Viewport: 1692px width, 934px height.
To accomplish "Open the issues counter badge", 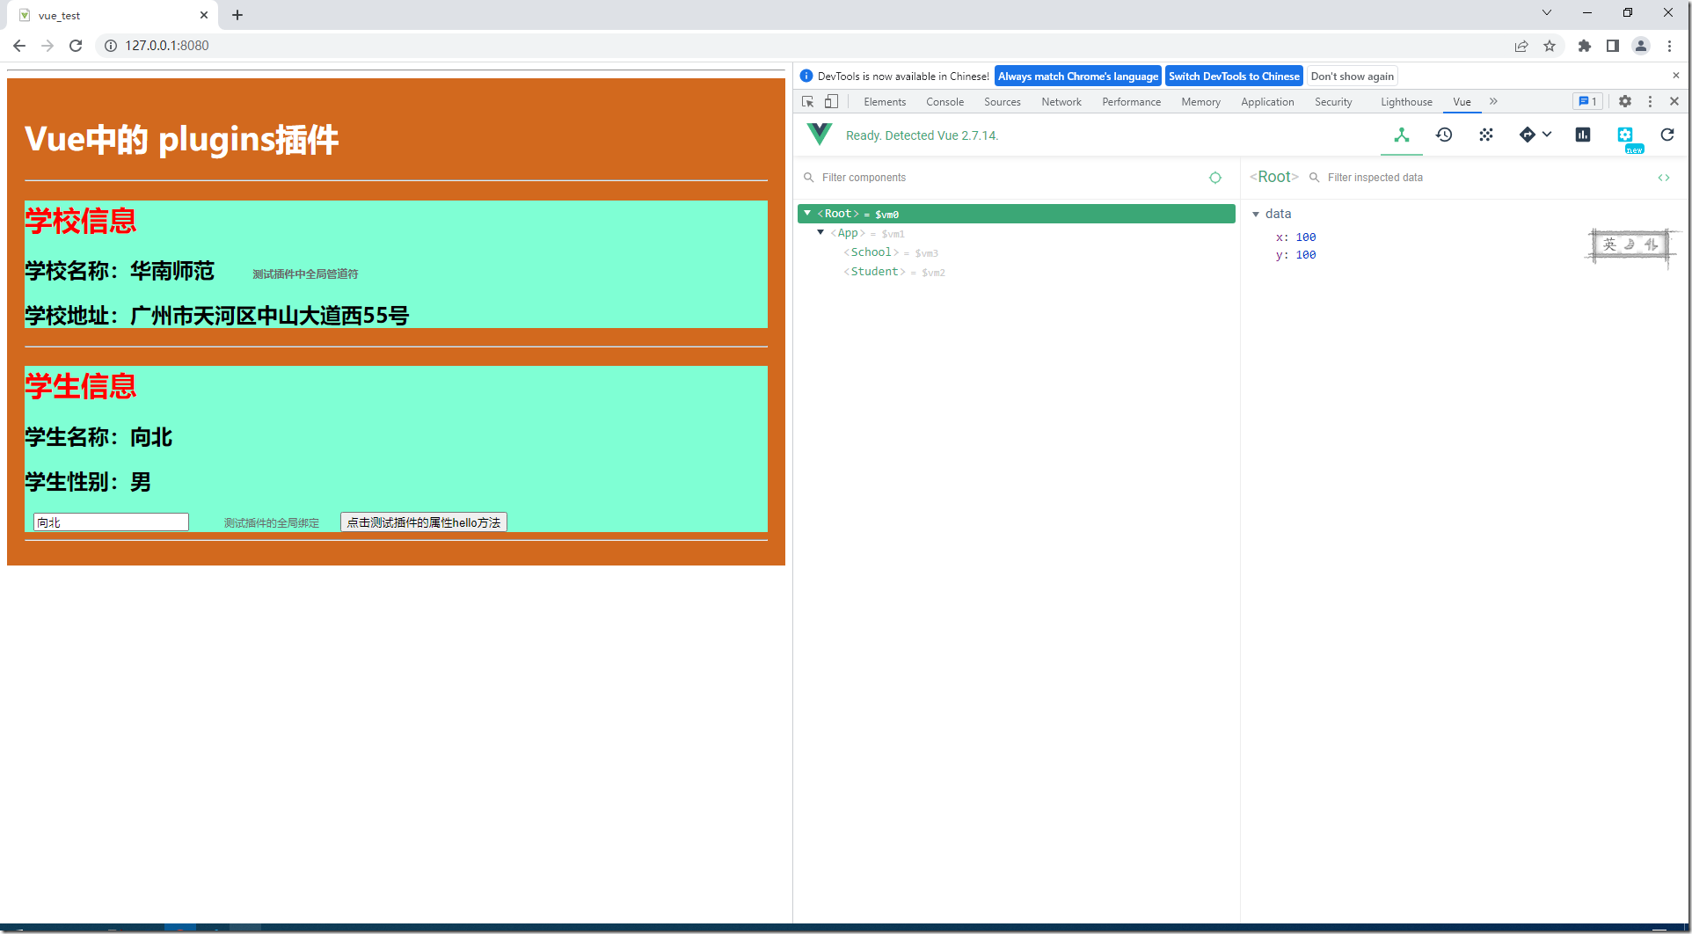I will 1587,102.
